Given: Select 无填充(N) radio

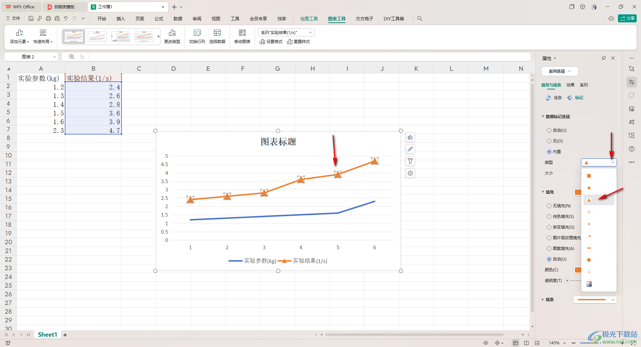Looking at the screenshot, I should (x=549, y=206).
